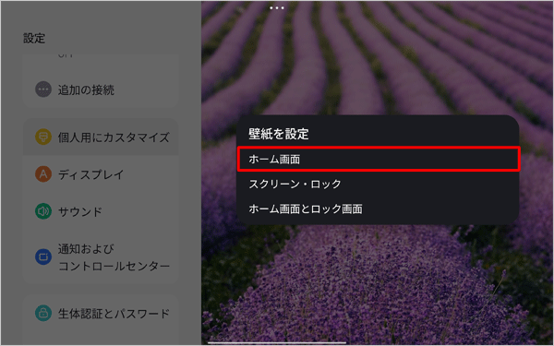
Task: Click the green サウンド speaker icon
Action: coord(43,211)
